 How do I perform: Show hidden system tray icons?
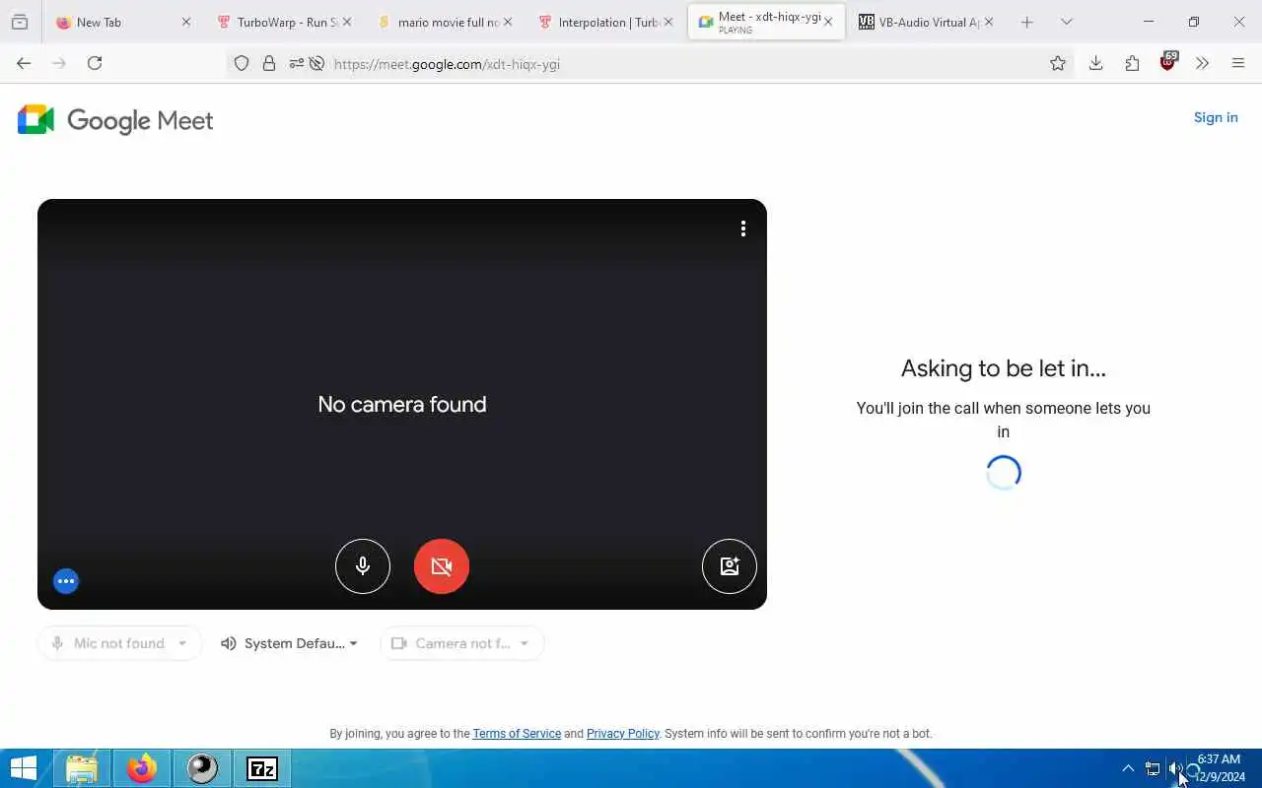(x=1128, y=768)
